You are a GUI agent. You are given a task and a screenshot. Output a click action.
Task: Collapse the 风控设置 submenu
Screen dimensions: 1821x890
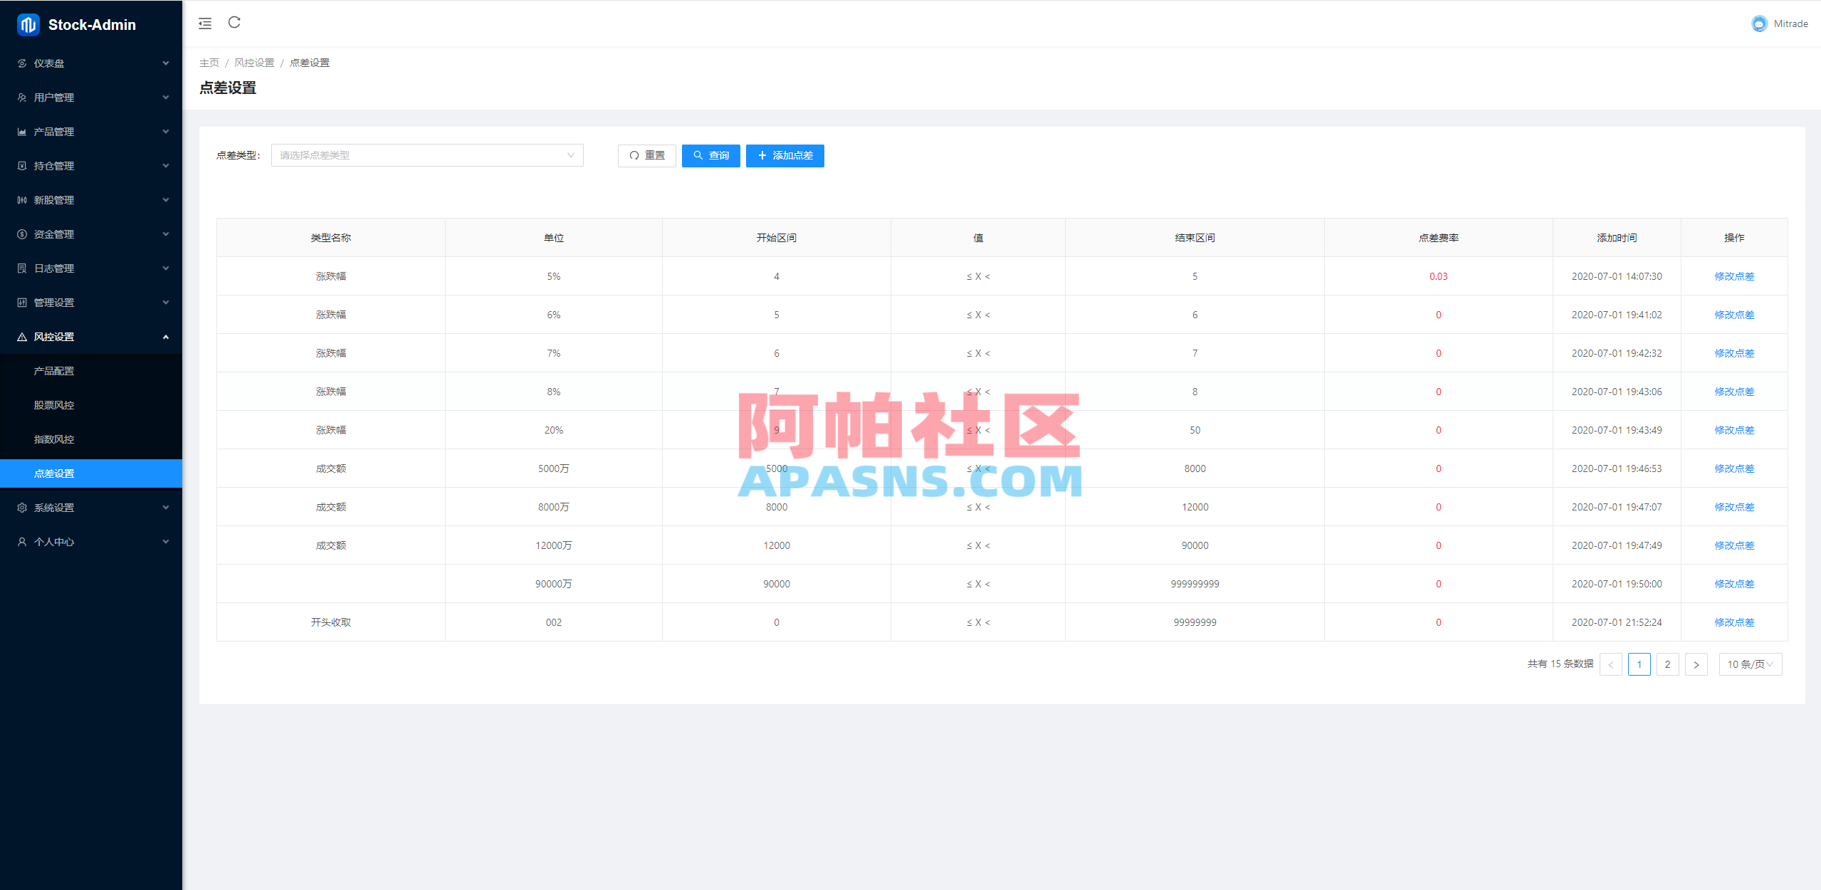coord(91,336)
